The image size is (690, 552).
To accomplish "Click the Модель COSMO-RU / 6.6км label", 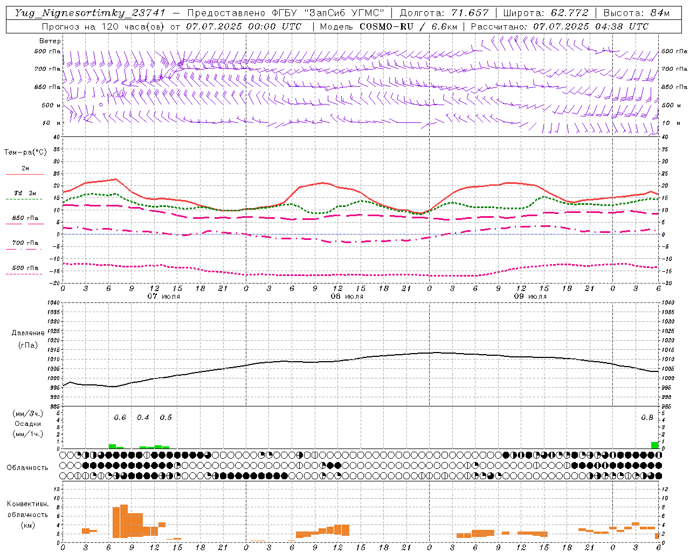I will click(x=388, y=26).
